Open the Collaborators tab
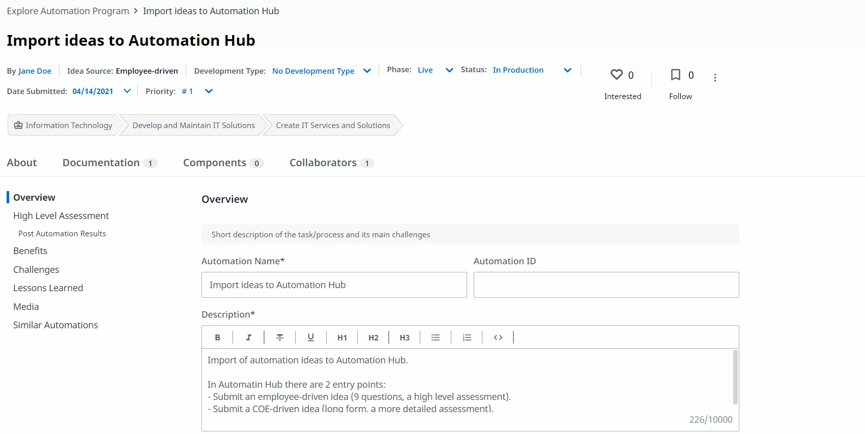The height and width of the screenshot is (435, 865). [x=332, y=163]
